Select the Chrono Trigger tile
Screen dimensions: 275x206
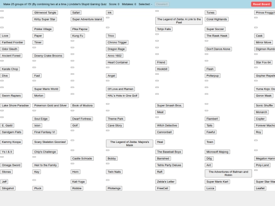117,42
